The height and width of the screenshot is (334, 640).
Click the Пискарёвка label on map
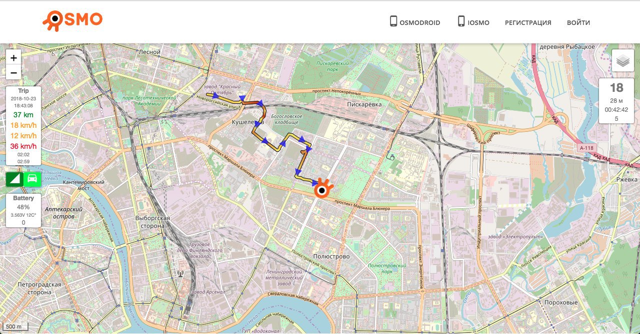(364, 104)
